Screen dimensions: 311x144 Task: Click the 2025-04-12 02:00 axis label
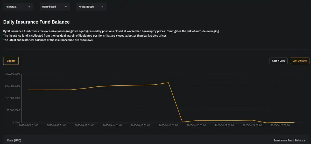[x=84, y=125]
